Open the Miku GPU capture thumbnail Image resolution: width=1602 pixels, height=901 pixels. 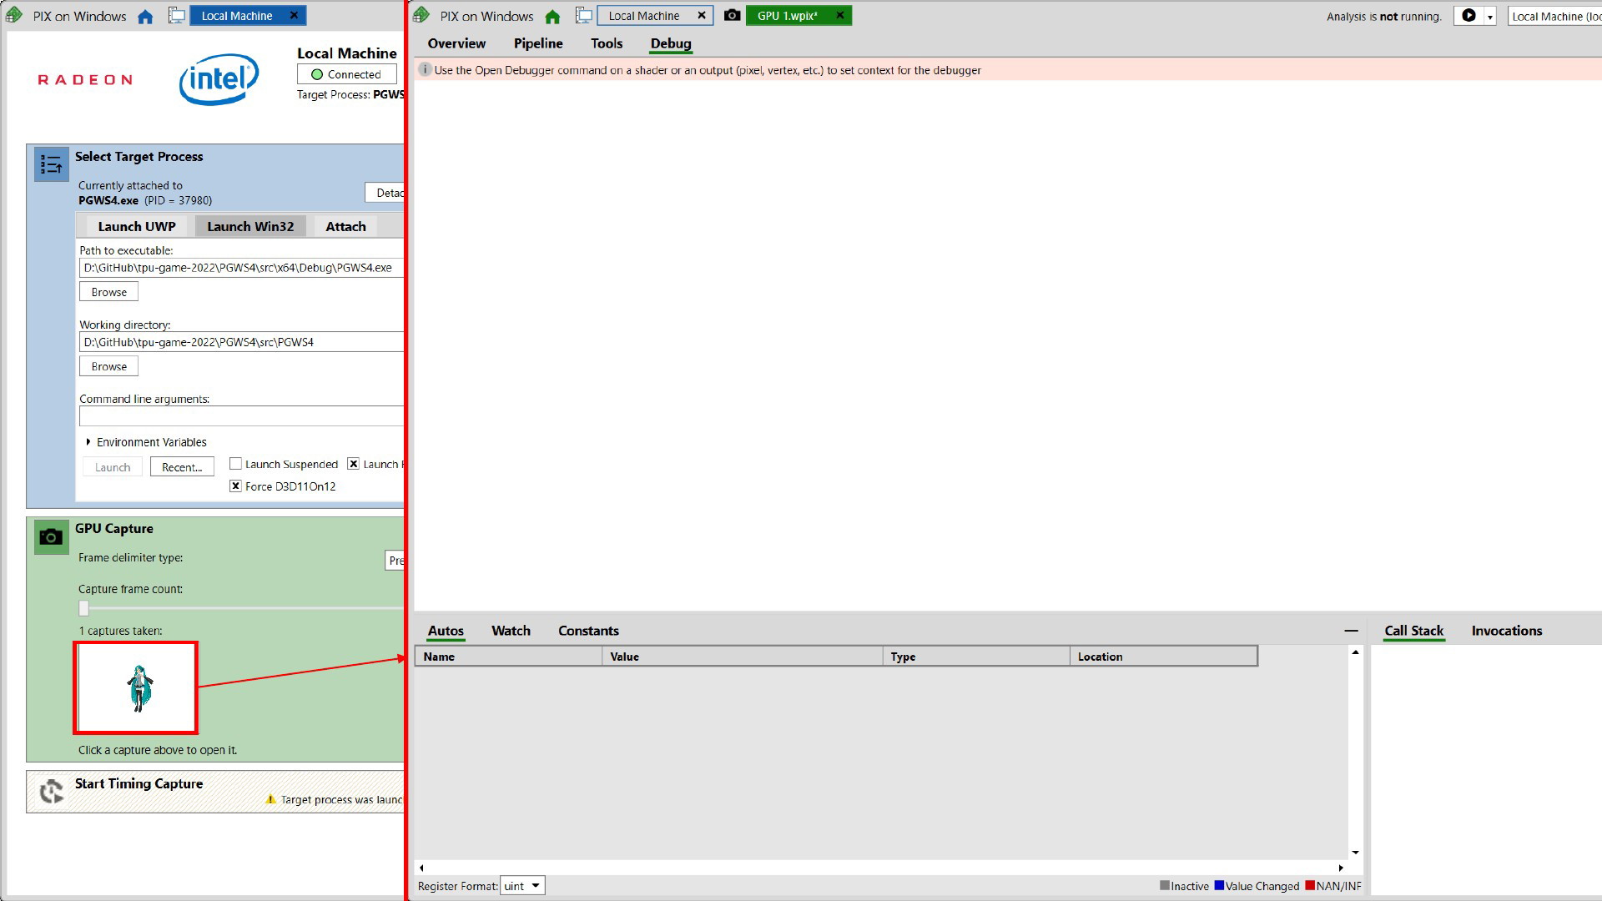[x=136, y=688]
